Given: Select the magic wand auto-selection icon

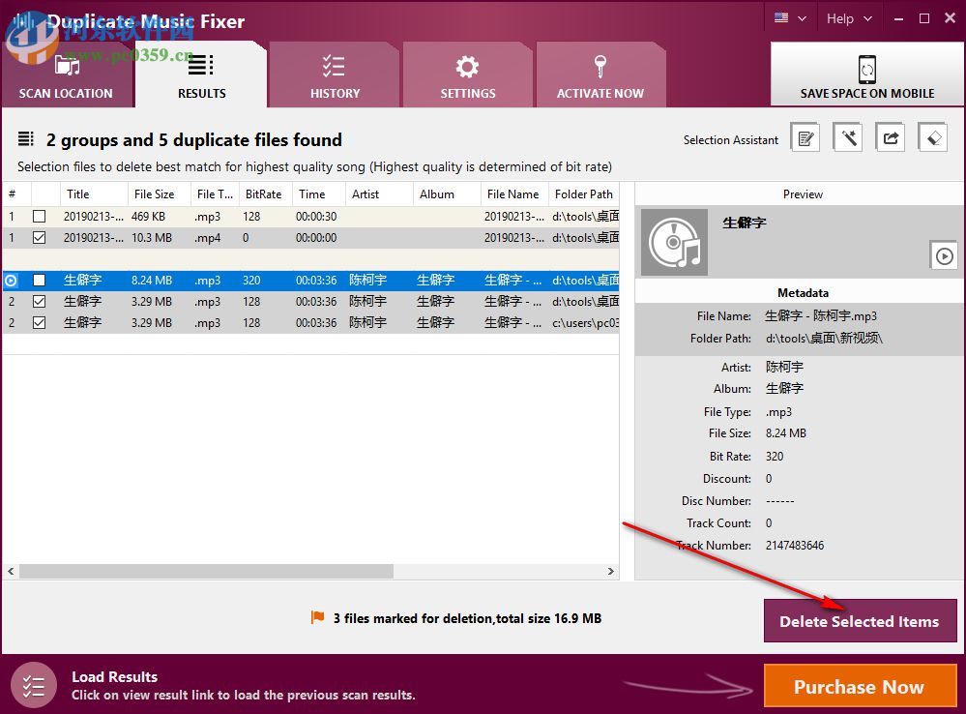Looking at the screenshot, I should click(x=848, y=136).
